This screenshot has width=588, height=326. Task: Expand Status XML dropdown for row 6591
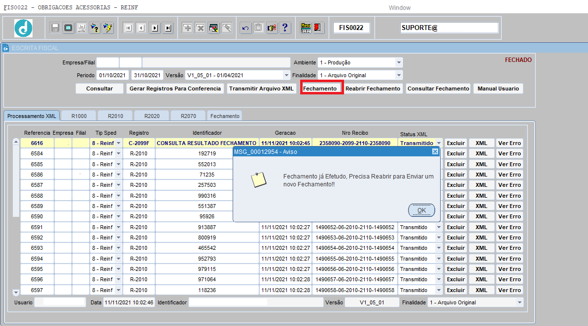click(x=439, y=227)
